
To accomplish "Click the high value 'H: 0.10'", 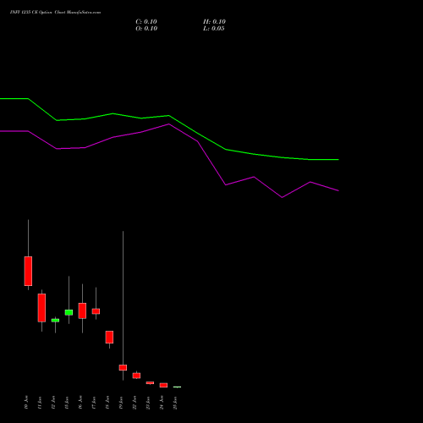I will (x=214, y=22).
